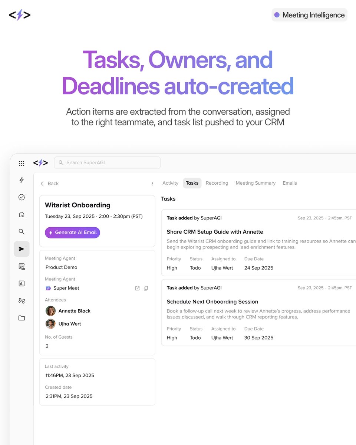
Task: Click last activity 11:46PM, 23 Sep 2025
Action: coord(70,376)
